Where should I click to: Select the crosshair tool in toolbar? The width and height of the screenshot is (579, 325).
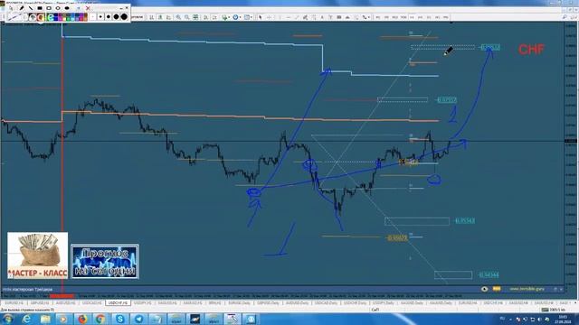click(x=270, y=17)
